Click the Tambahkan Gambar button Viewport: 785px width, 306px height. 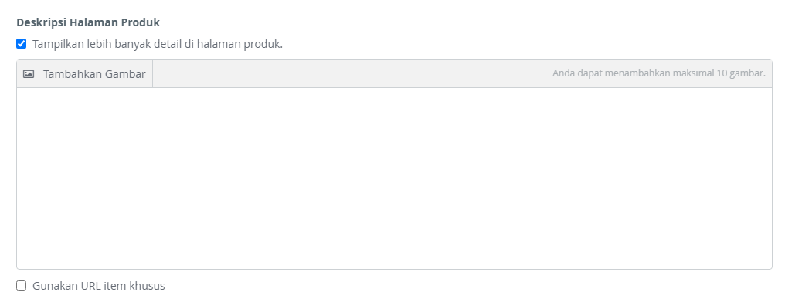coord(85,74)
